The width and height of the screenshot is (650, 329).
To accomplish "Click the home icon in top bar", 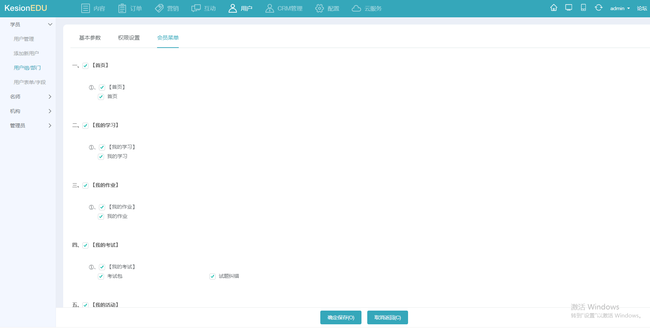I will coord(554,8).
